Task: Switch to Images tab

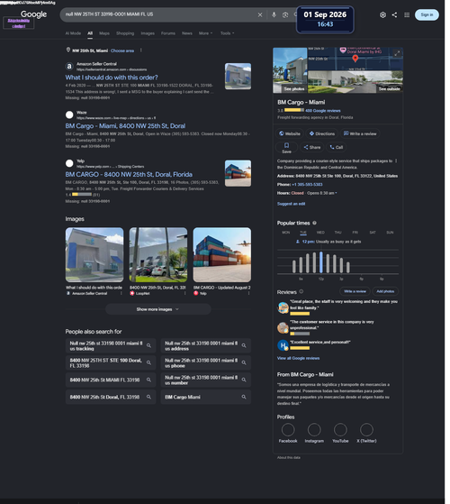Action: tap(148, 33)
